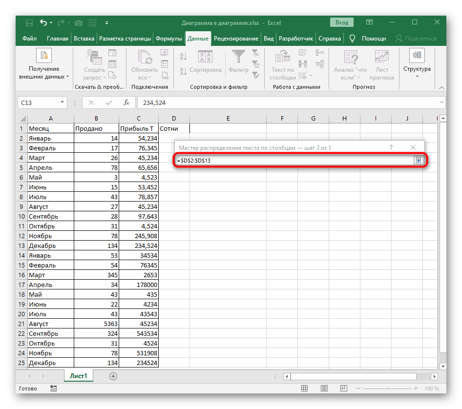
Task: Click the Лист прогноза icon
Action: [x=381, y=57]
